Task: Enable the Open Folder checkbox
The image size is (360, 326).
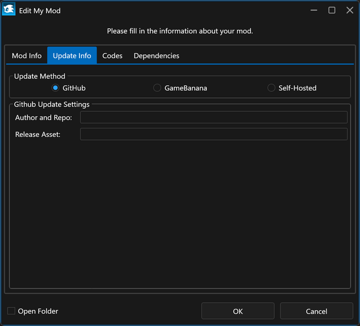Action: [x=11, y=311]
